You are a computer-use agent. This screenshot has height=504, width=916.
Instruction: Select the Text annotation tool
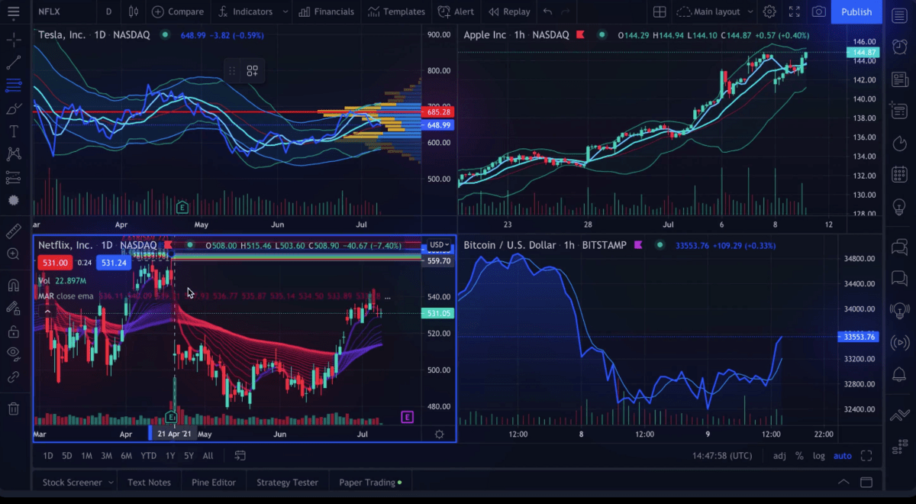click(12, 131)
